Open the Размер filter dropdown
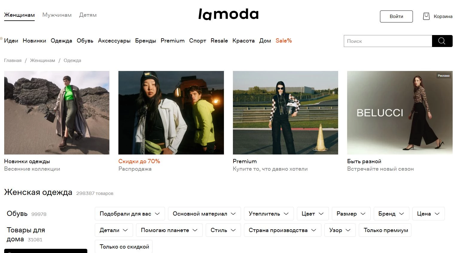470x253 pixels. [351, 214]
